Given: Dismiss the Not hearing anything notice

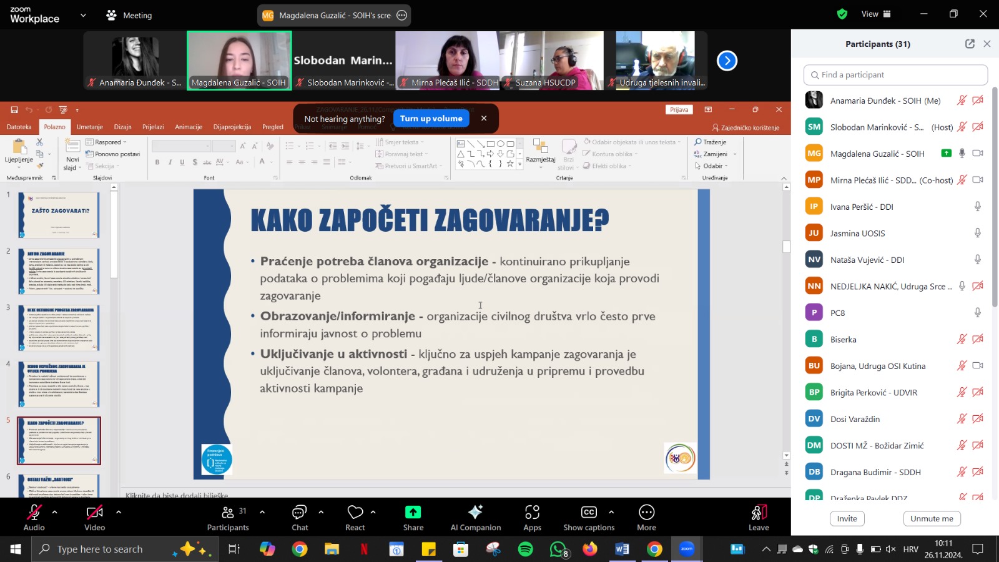Looking at the screenshot, I should (483, 118).
